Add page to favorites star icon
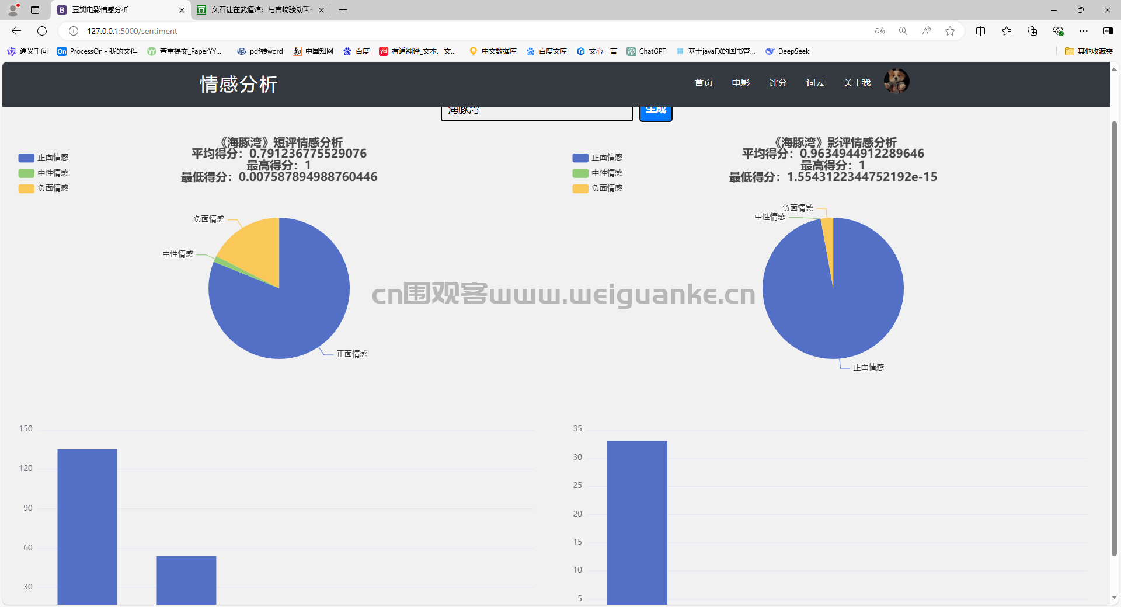1121x607 pixels. coord(950,31)
